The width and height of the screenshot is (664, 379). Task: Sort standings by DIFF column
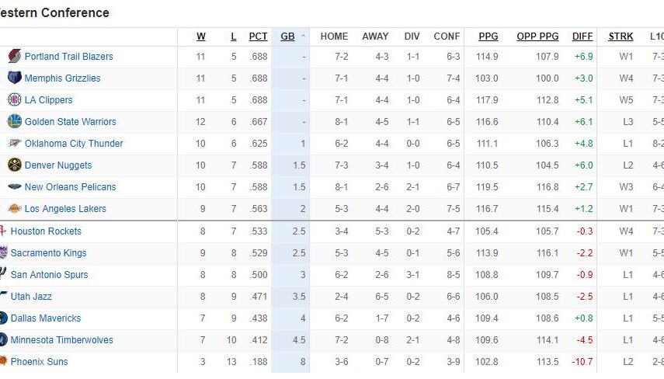pos(582,37)
